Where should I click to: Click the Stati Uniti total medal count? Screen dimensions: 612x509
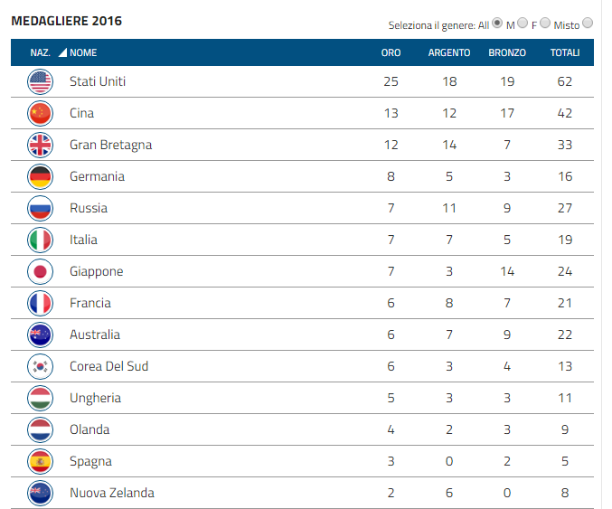coord(565,82)
